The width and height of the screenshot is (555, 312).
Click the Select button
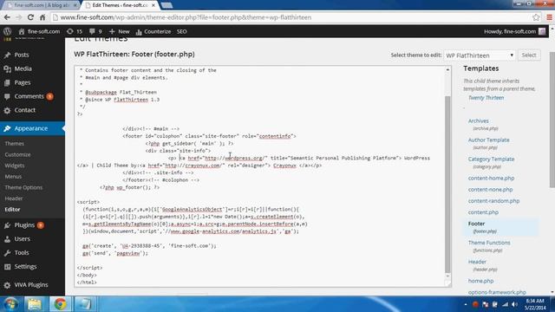(529, 55)
